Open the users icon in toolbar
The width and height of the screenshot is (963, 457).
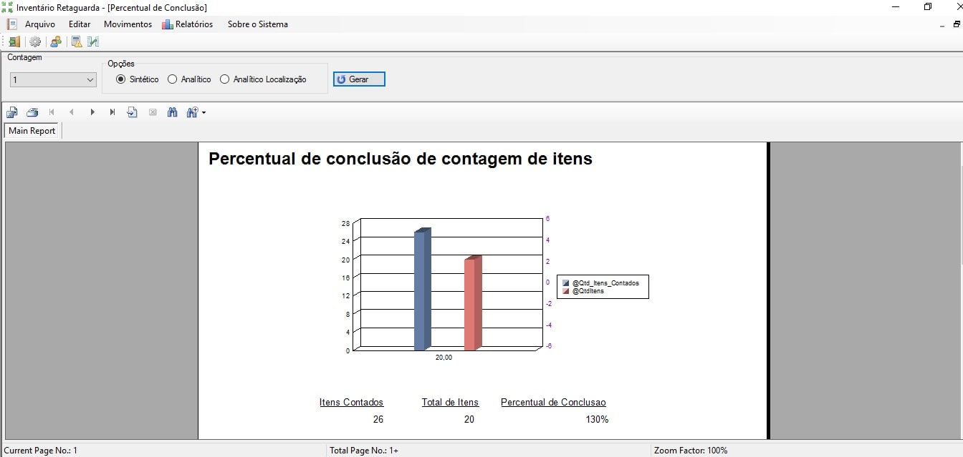pyautogui.click(x=55, y=41)
